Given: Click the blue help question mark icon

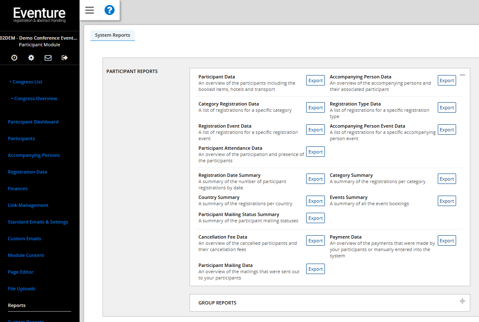Looking at the screenshot, I should point(110,10).
